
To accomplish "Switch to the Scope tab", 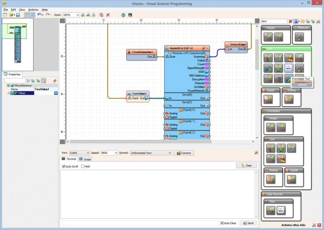I will [85, 159].
